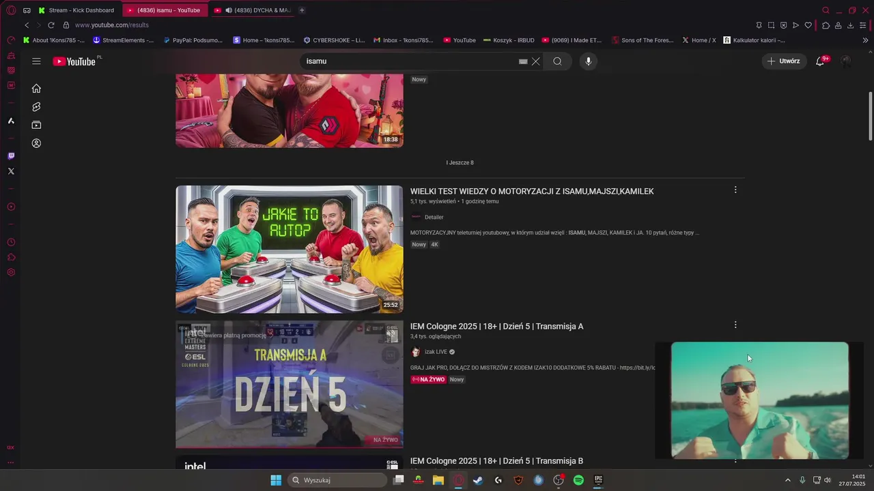Open the WIELKI TEST WIEDZY O MOTORYZACJI video title
Screen dimensions: 874x491
(x=532, y=192)
